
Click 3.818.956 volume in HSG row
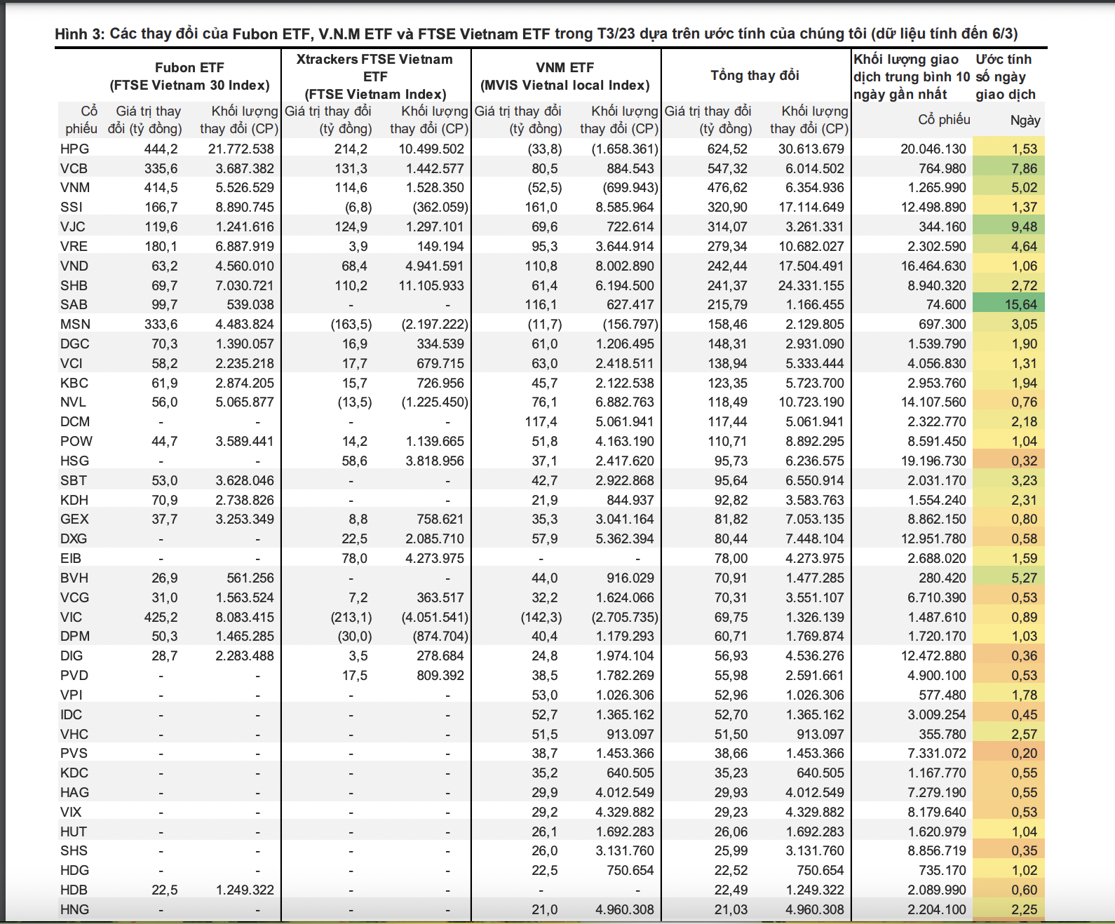(x=435, y=461)
